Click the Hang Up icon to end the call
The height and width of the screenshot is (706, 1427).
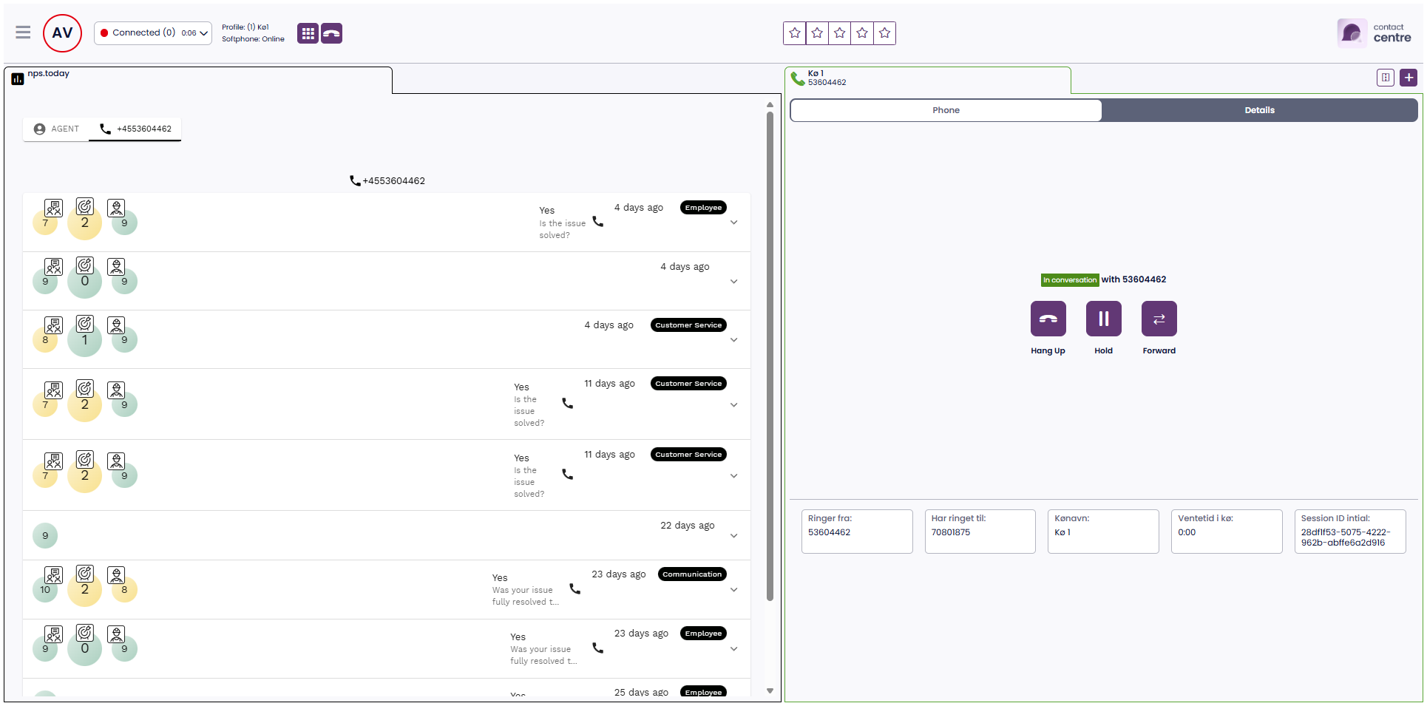(x=1048, y=319)
